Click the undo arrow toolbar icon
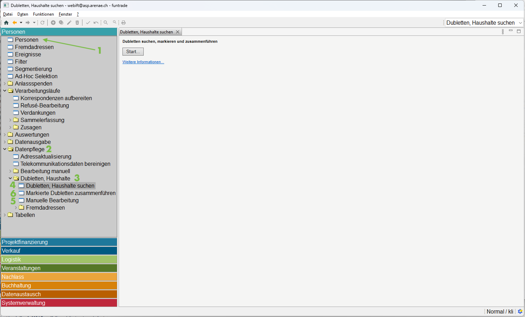525x317 pixels. click(x=96, y=23)
